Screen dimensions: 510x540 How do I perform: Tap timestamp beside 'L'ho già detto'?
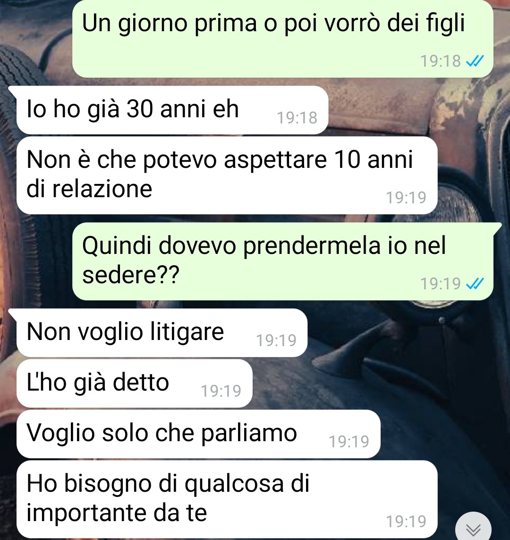point(221,391)
